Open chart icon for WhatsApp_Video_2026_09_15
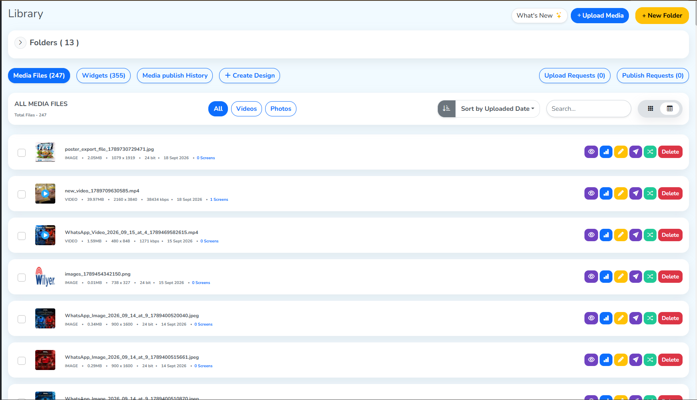Image resolution: width=697 pixels, height=400 pixels. tap(606, 235)
